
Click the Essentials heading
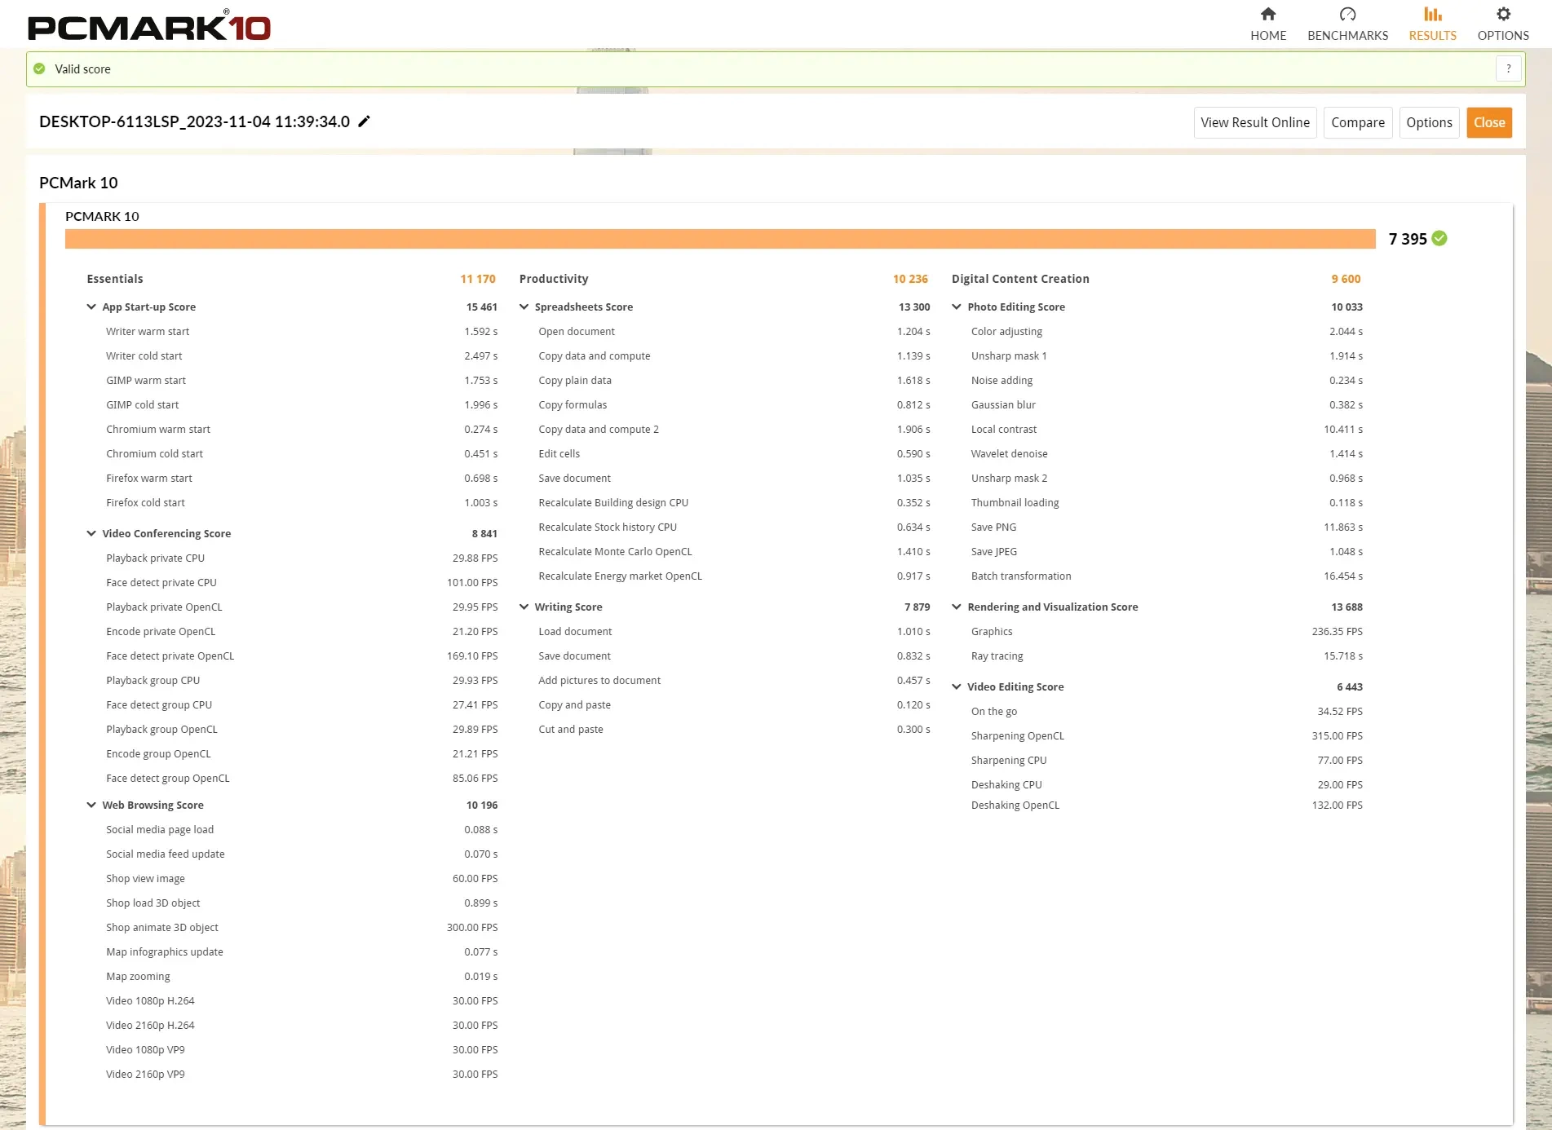115,279
